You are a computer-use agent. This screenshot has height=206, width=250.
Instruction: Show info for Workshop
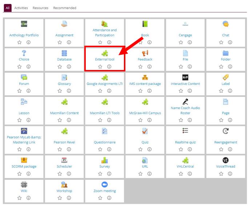coord(69,198)
